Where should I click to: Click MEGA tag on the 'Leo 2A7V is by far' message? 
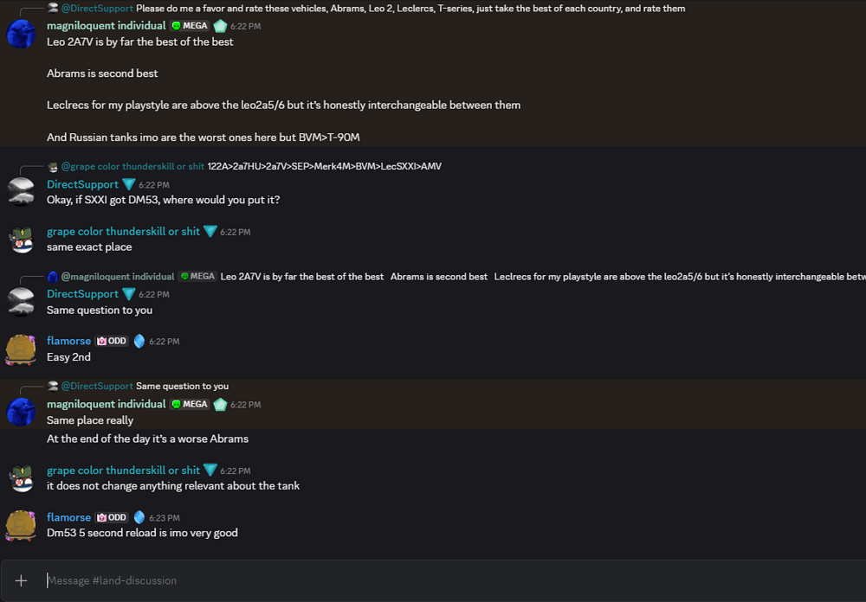click(x=190, y=26)
